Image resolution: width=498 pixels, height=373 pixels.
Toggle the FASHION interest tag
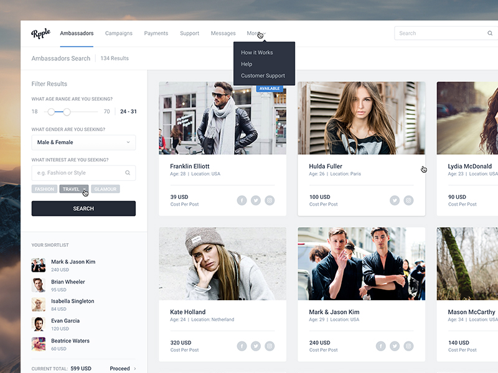tap(44, 189)
